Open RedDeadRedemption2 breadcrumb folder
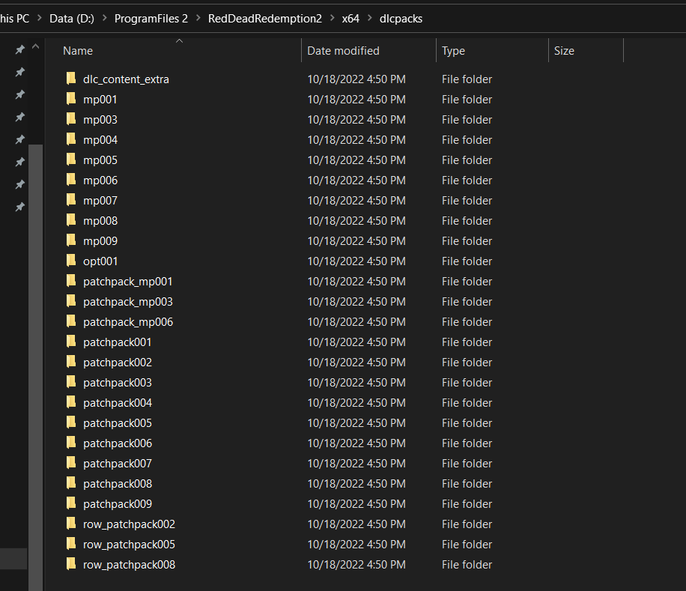This screenshot has width=686, height=591. click(264, 19)
